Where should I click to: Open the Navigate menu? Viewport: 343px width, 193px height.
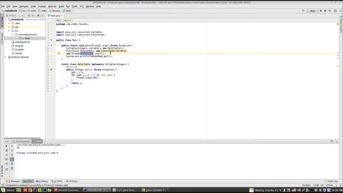tap(24, 6)
